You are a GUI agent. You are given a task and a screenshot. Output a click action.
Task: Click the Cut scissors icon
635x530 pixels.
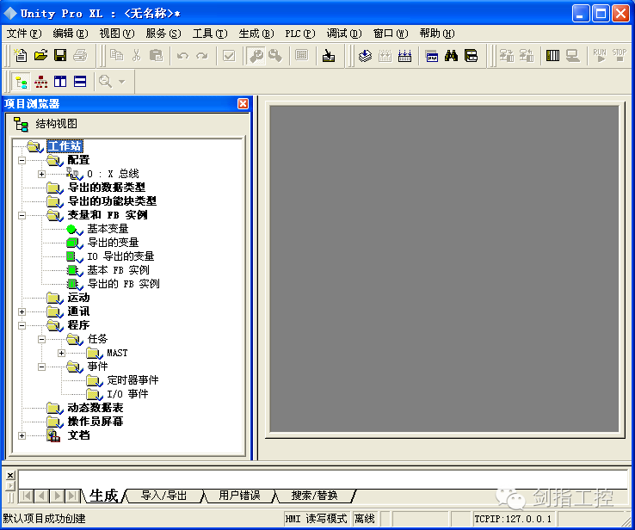[x=137, y=55]
